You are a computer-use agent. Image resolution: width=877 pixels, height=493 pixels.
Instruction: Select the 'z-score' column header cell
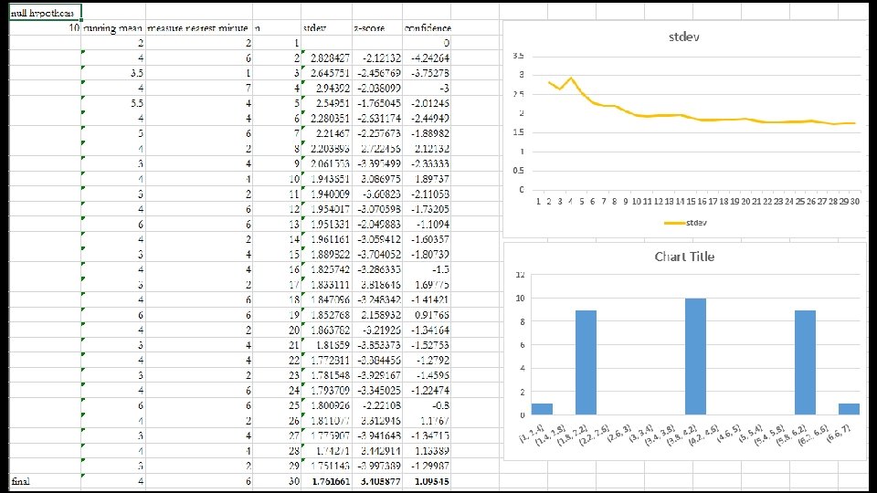point(377,27)
